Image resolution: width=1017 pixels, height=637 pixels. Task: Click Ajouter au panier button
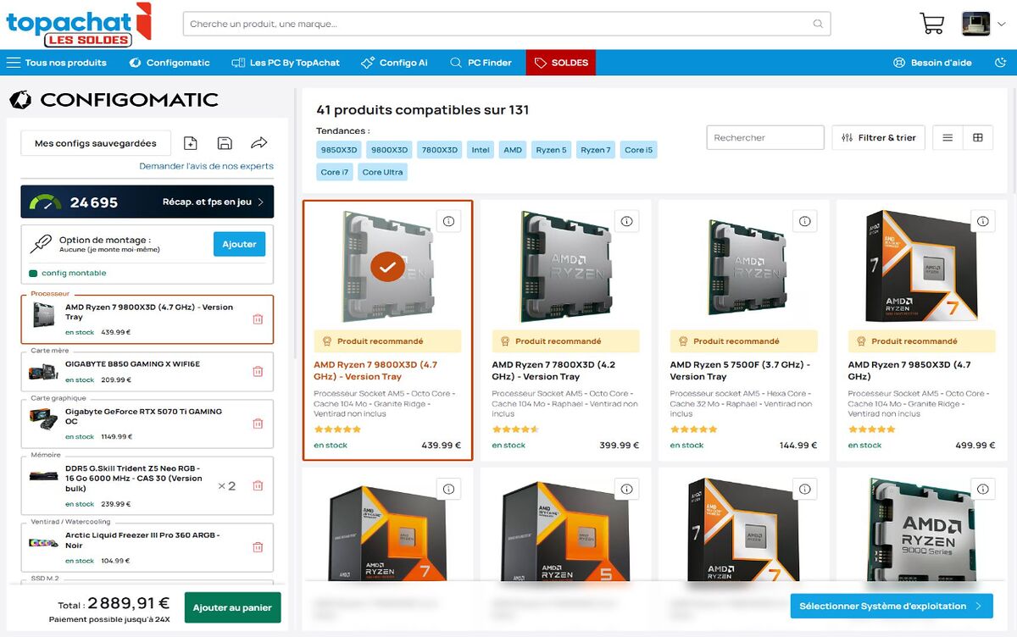tap(232, 608)
